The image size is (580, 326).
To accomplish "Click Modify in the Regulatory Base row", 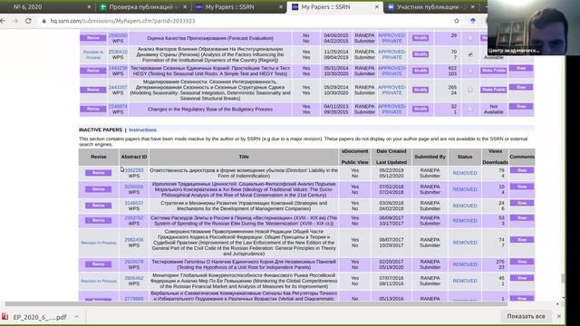I will [x=420, y=109].
